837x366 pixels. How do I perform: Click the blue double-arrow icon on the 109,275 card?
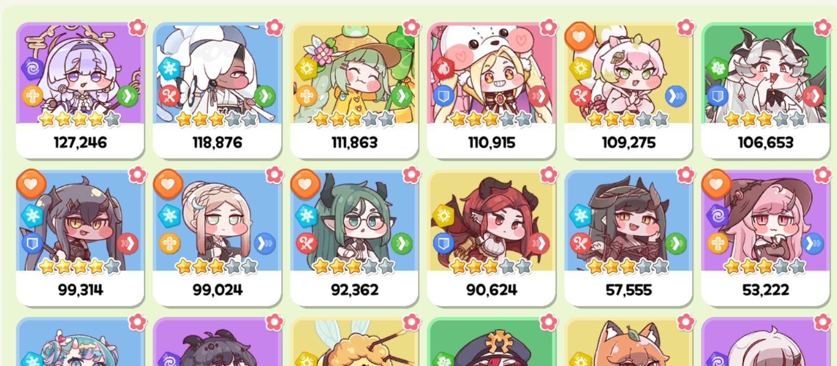click(675, 96)
